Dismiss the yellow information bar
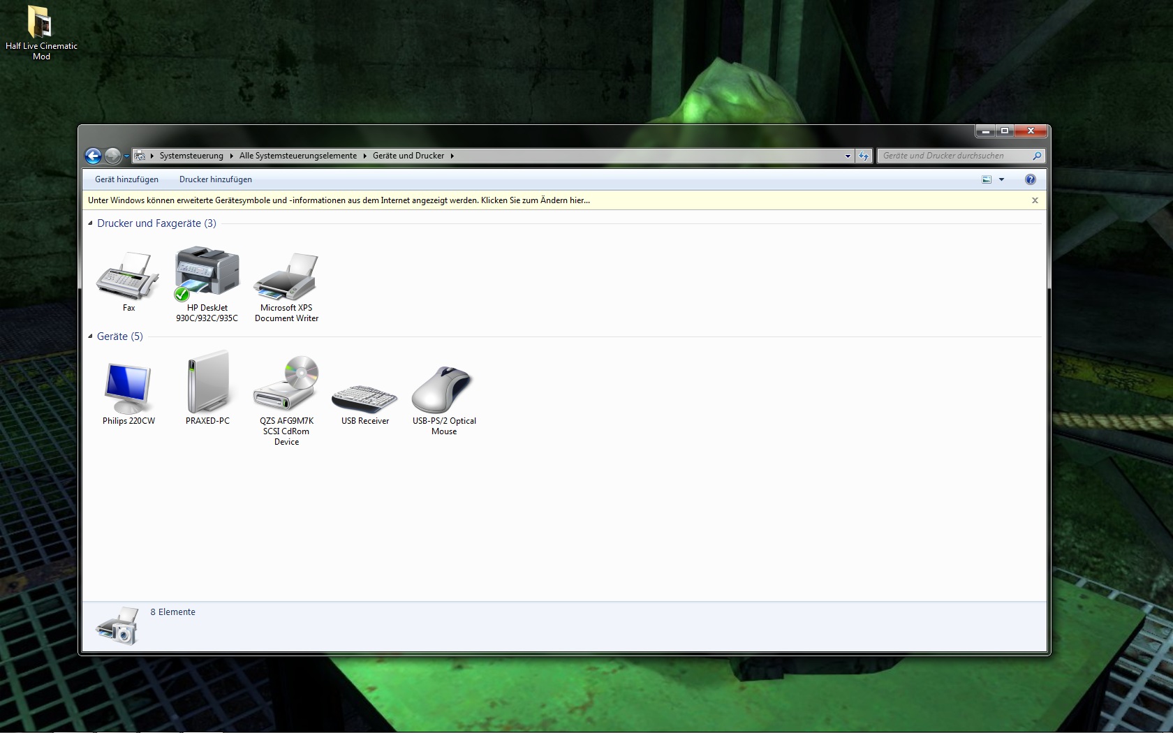 [x=1035, y=200]
